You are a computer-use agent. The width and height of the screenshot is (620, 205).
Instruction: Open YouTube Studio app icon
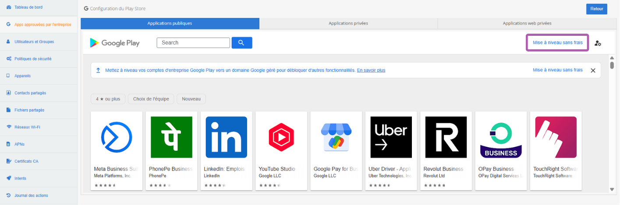[281, 137]
